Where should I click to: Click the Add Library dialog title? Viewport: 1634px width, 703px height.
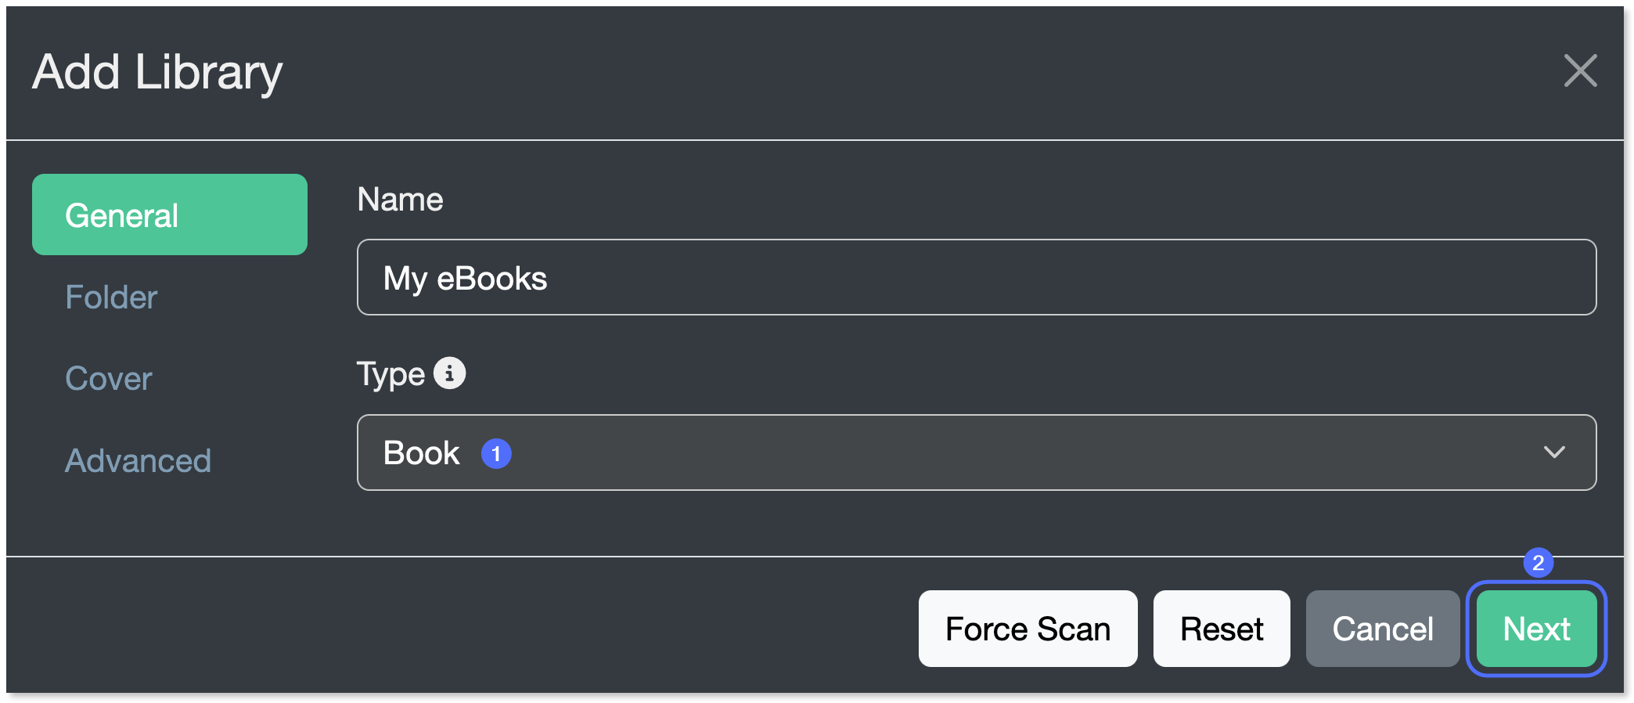(157, 71)
